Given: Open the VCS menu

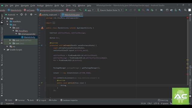Looking at the screenshot, I should pos(74,6).
